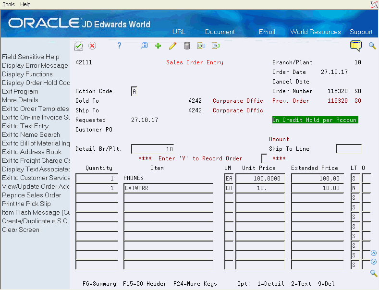379x290 pixels.
Task: Select Reprice Sales Order
Action: click(x=32, y=195)
